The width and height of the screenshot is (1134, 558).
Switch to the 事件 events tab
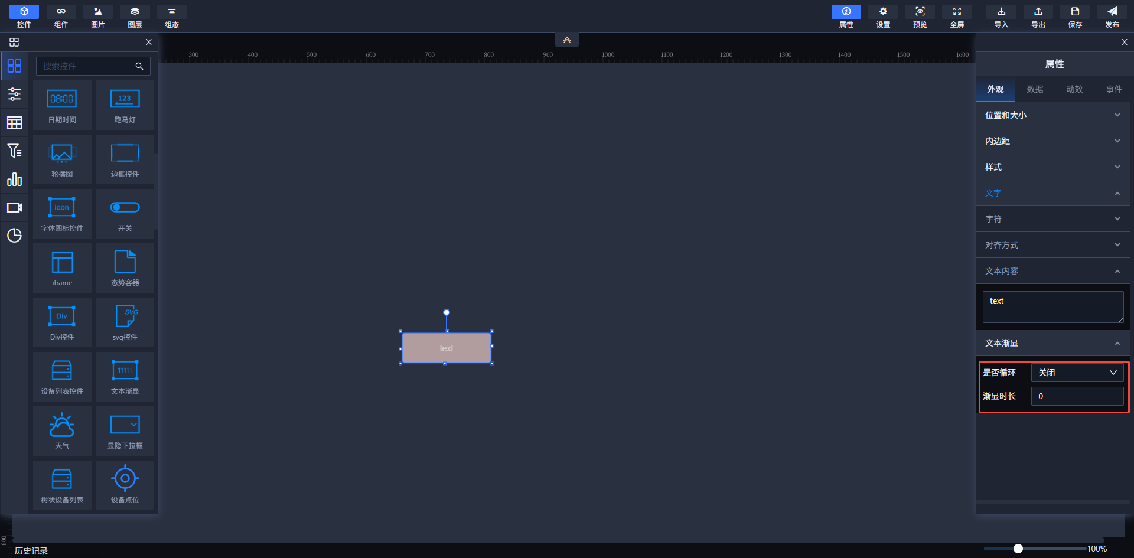point(1114,89)
